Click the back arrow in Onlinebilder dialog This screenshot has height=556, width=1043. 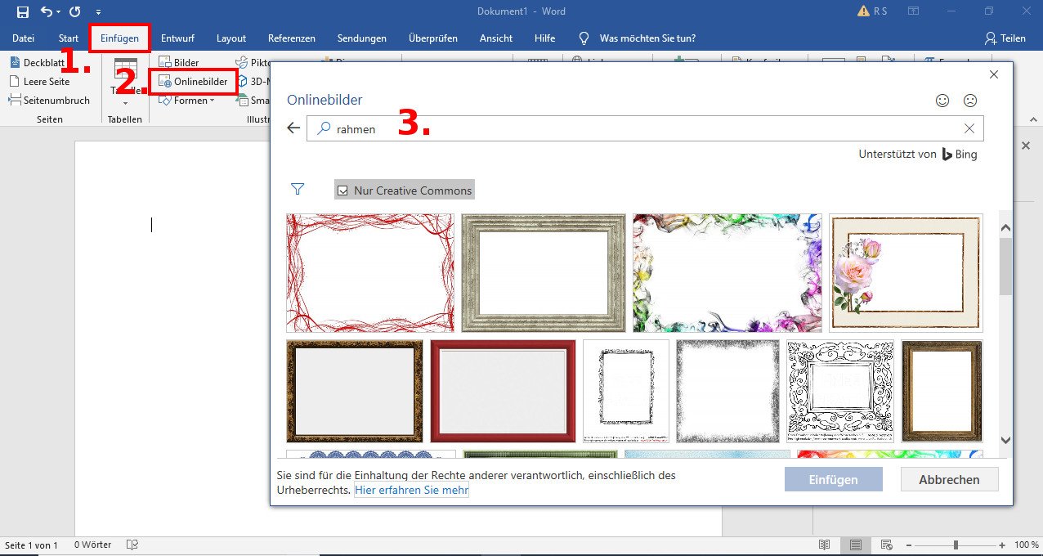pyautogui.click(x=294, y=128)
